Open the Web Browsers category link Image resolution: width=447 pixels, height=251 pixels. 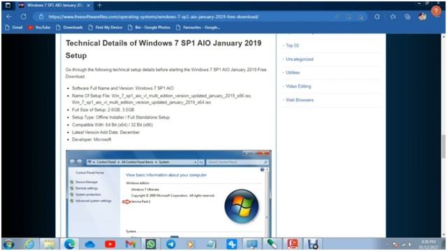click(x=300, y=100)
